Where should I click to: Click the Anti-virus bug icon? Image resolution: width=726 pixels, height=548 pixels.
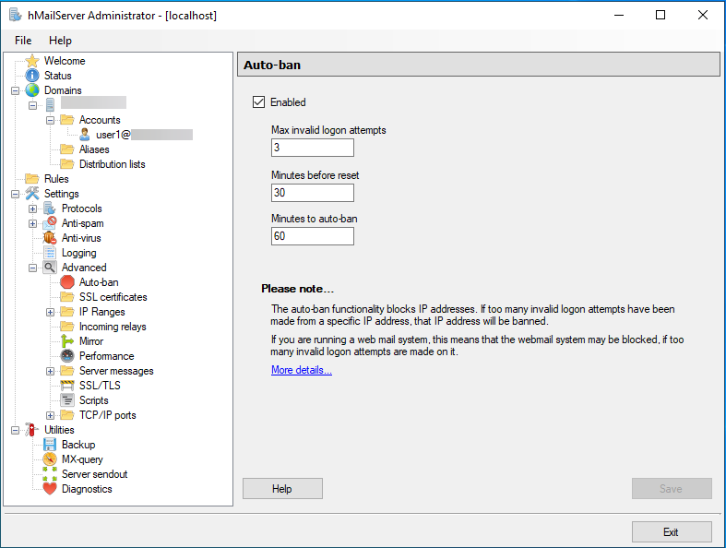point(50,238)
